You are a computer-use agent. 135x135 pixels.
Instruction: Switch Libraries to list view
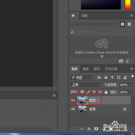(x=129, y=24)
